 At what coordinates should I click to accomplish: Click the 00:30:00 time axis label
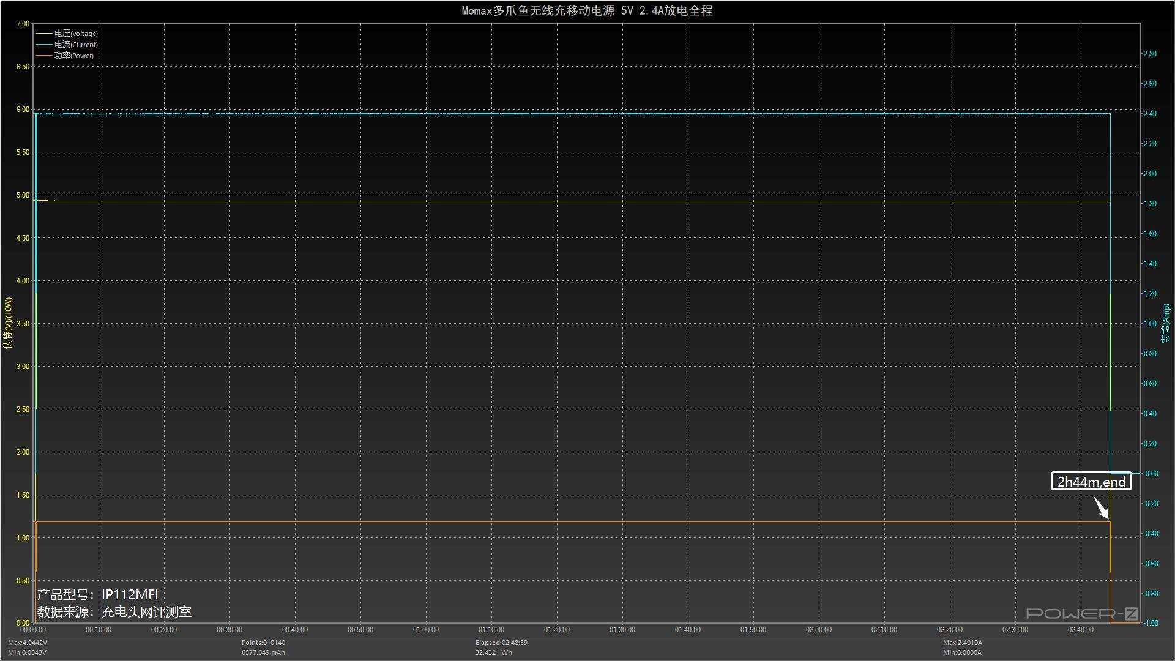tap(229, 630)
